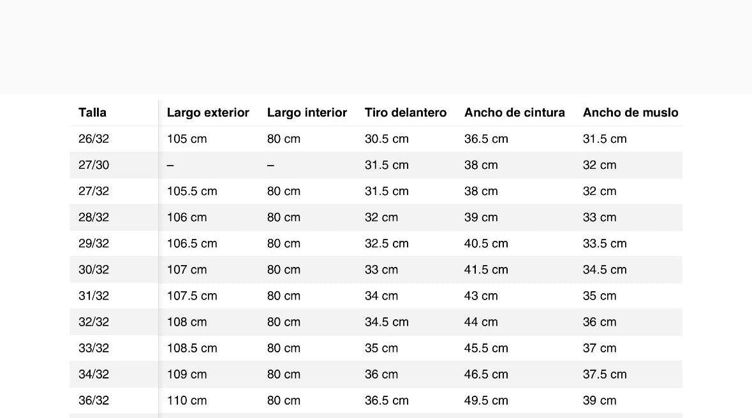752x418 pixels.
Task: Select the 32/32 size row label
Action: coord(94,322)
